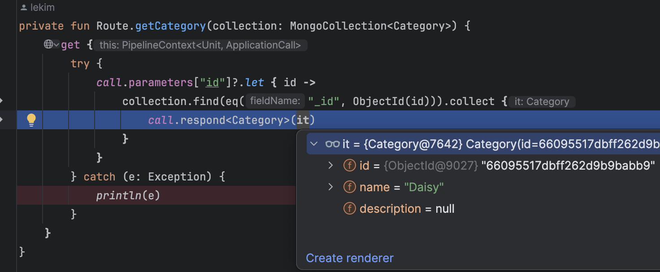Click the field icon beside id
Screen dimensions: 660x272
point(350,166)
